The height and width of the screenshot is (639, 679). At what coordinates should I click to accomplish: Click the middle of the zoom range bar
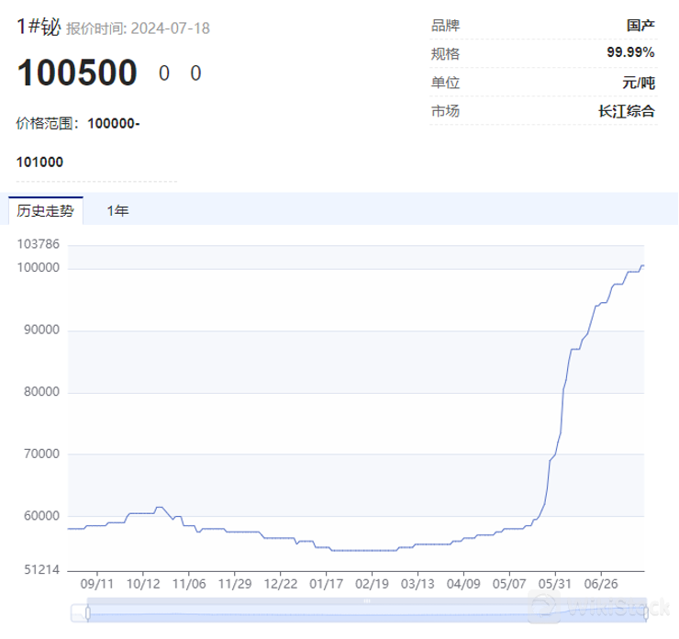tap(367, 611)
